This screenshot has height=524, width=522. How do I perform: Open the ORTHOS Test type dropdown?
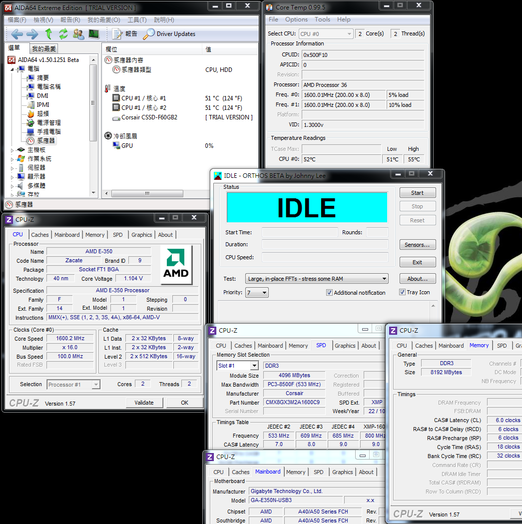[x=317, y=279]
